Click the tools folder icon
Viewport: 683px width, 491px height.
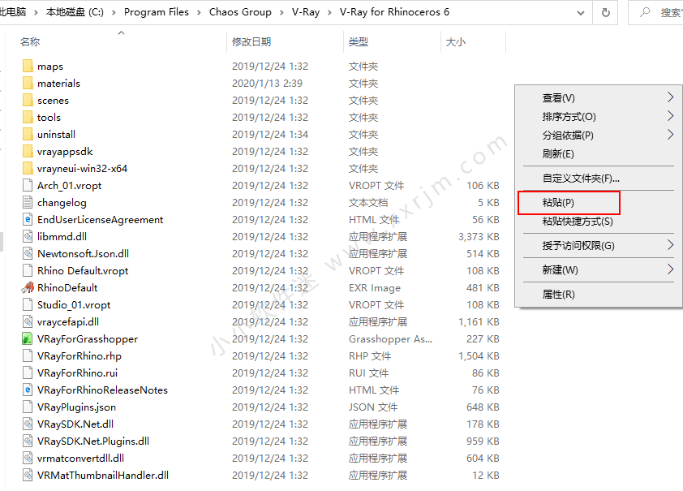[28, 117]
